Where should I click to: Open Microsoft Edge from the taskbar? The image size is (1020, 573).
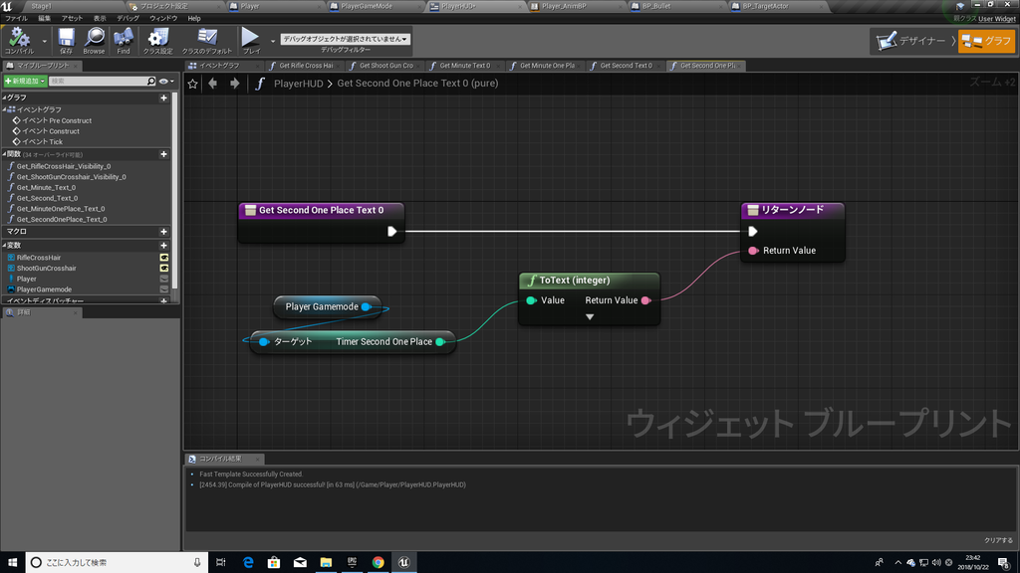tap(248, 562)
